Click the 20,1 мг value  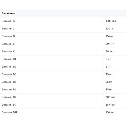click(110, 44)
